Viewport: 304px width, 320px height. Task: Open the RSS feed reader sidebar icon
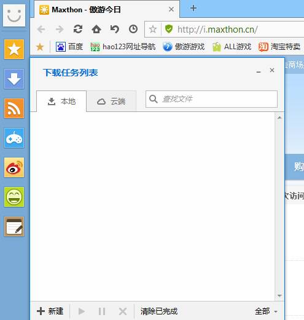click(x=14, y=108)
